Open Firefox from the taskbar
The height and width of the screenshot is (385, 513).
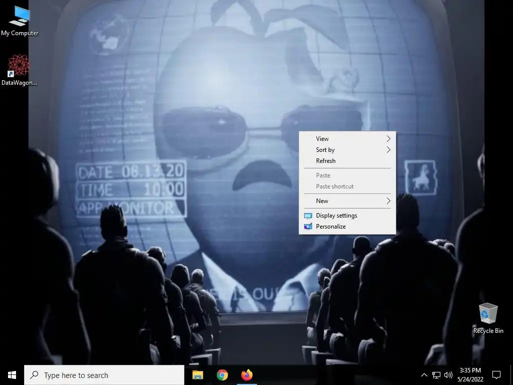[x=247, y=375]
